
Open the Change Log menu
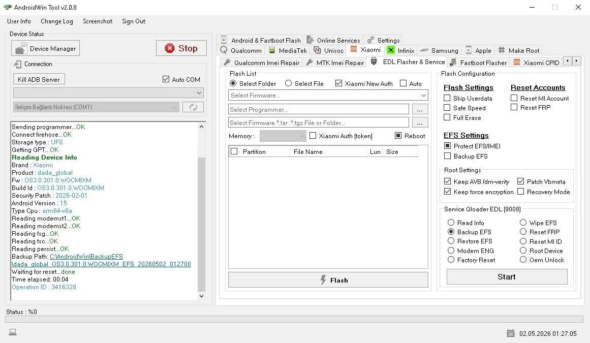pos(57,21)
